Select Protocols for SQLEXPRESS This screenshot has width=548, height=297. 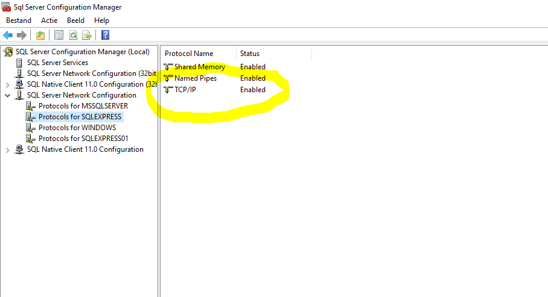point(80,117)
